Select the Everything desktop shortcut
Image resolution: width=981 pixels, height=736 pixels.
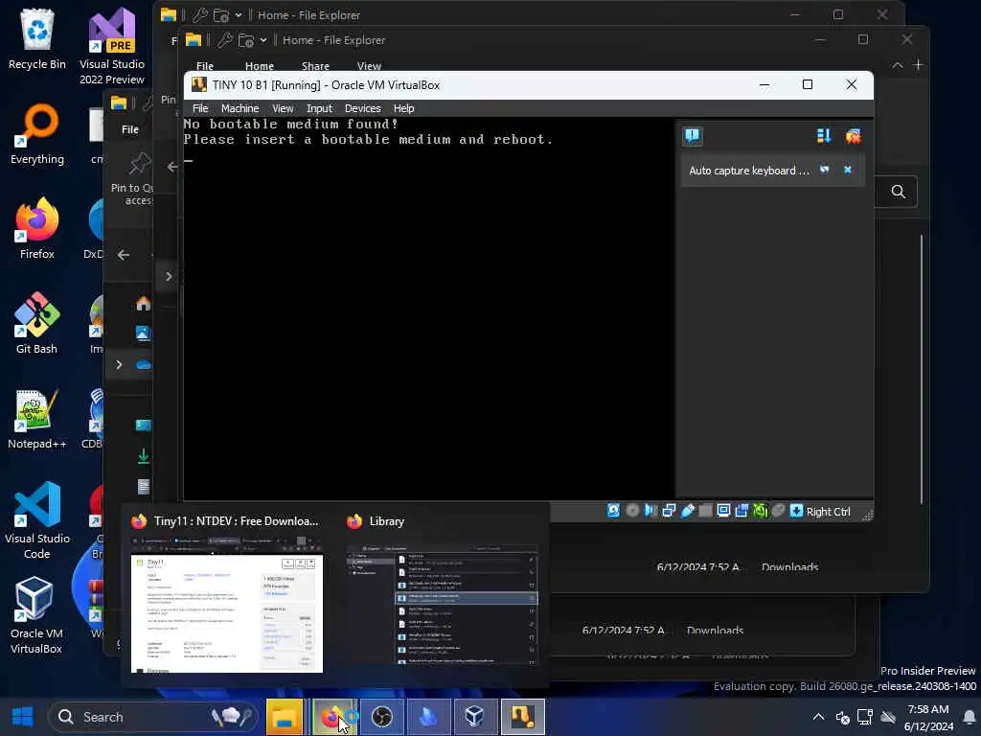37,134
